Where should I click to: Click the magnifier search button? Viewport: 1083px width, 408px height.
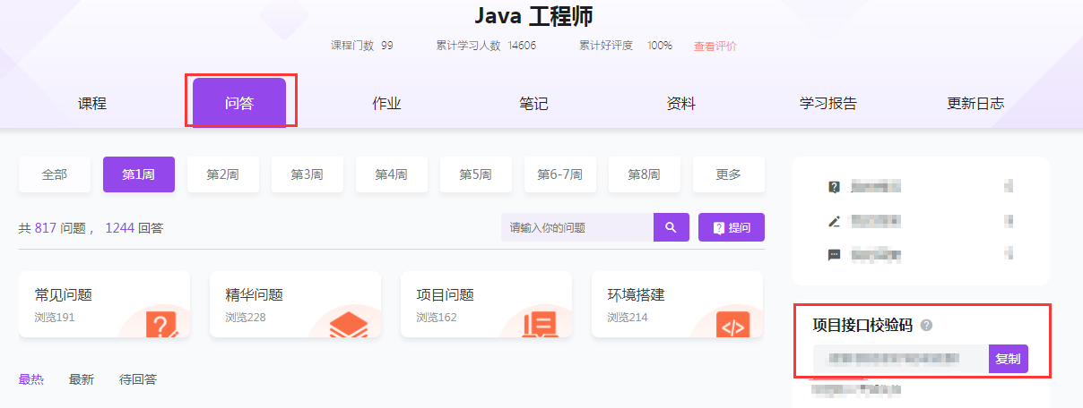point(671,227)
